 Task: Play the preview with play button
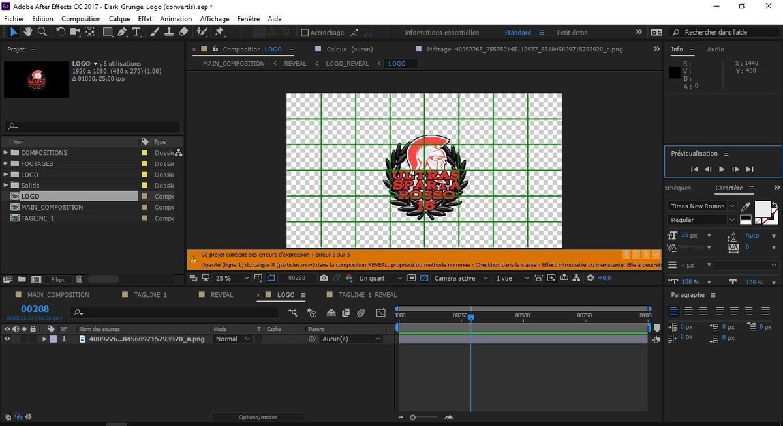(x=722, y=169)
